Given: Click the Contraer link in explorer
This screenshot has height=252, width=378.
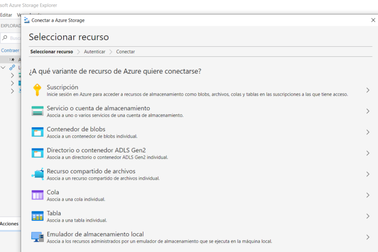Looking at the screenshot, I should coord(10,51).
